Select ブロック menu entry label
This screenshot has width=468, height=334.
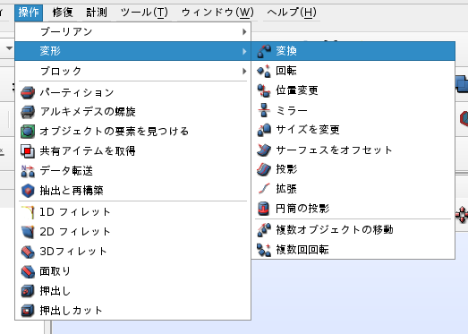click(x=61, y=71)
